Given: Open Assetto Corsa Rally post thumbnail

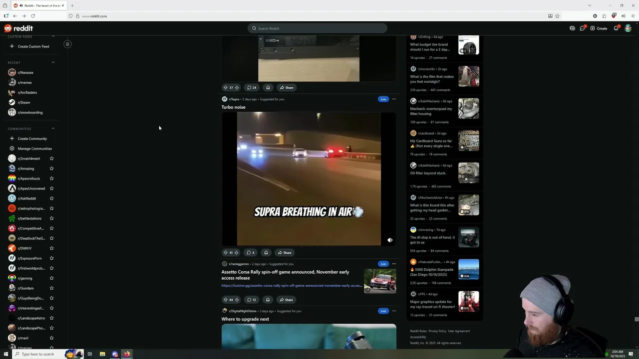Looking at the screenshot, I should point(380,281).
